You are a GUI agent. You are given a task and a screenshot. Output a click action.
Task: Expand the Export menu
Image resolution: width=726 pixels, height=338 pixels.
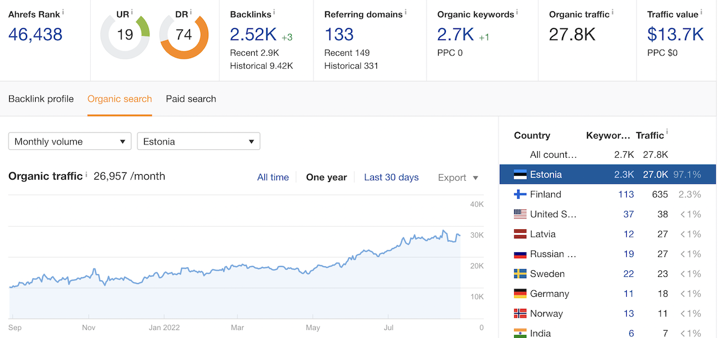[458, 178]
